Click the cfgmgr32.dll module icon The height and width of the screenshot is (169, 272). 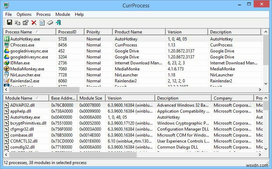[x=7, y=129]
